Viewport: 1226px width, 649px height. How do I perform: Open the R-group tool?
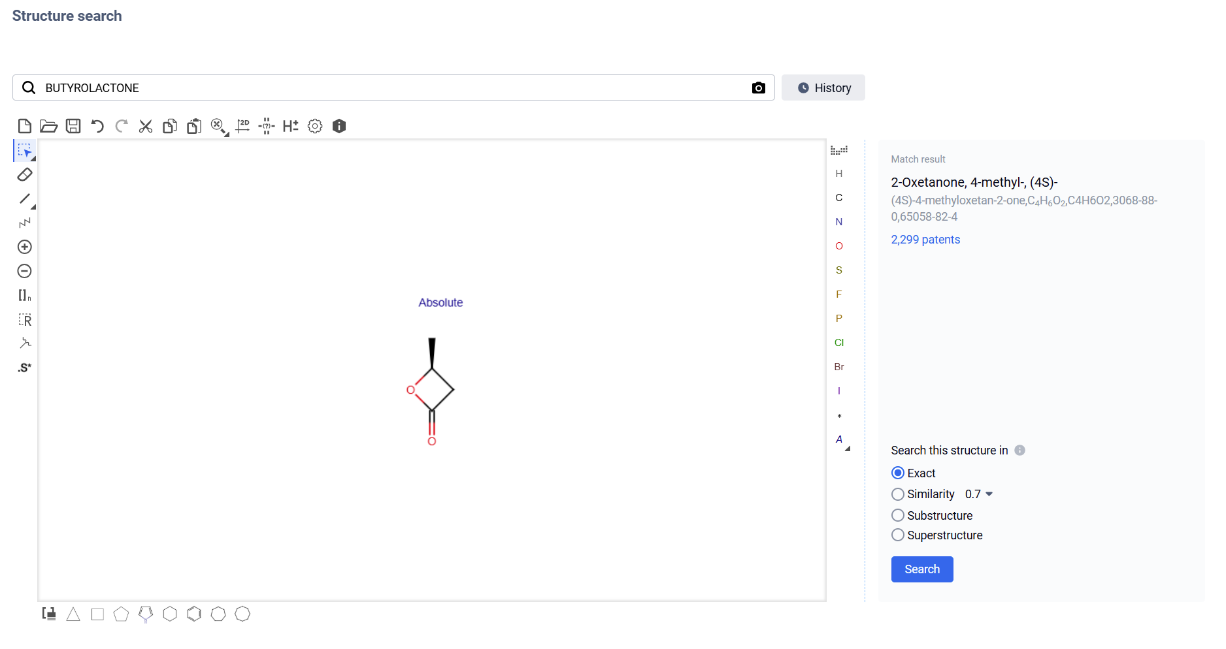tap(25, 320)
